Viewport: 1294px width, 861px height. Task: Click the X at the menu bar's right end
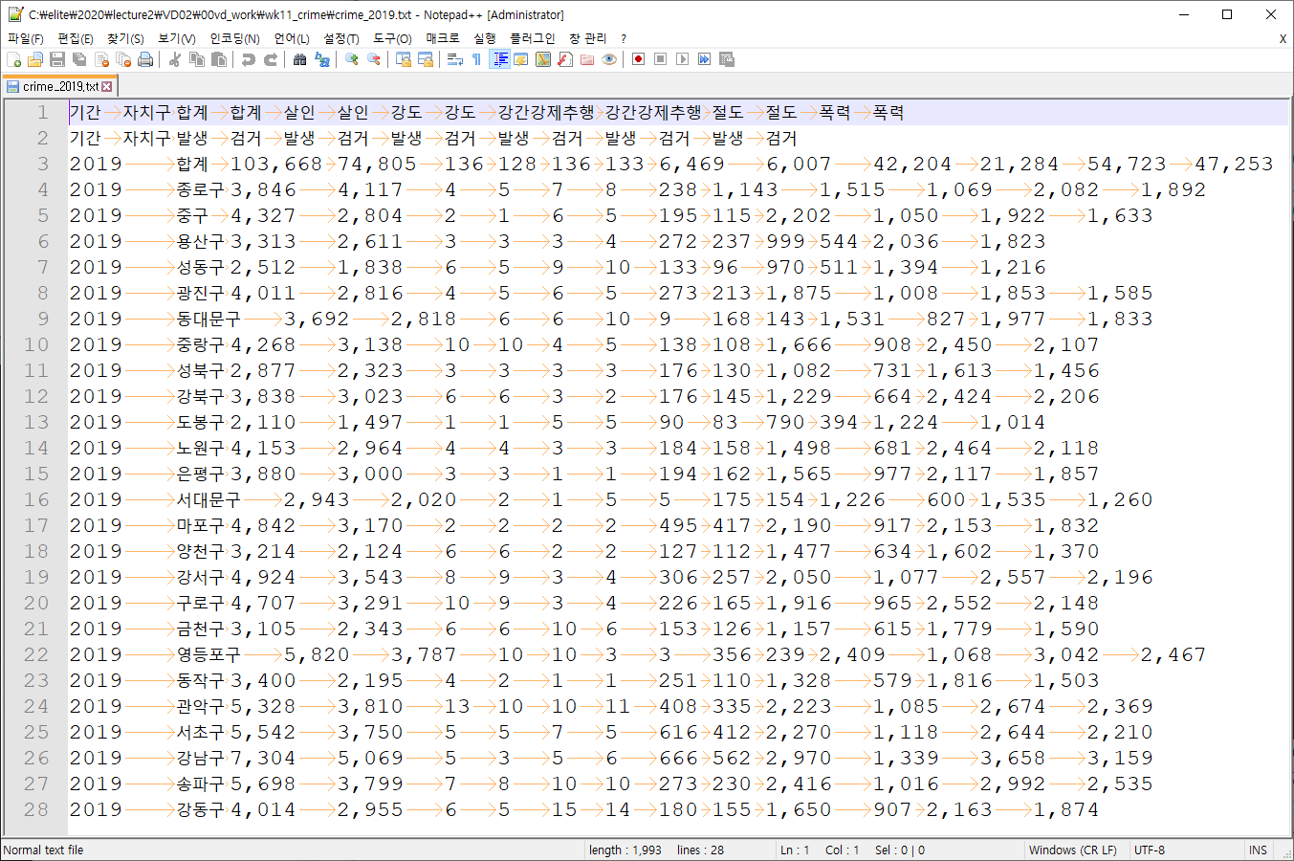pyautogui.click(x=1283, y=38)
